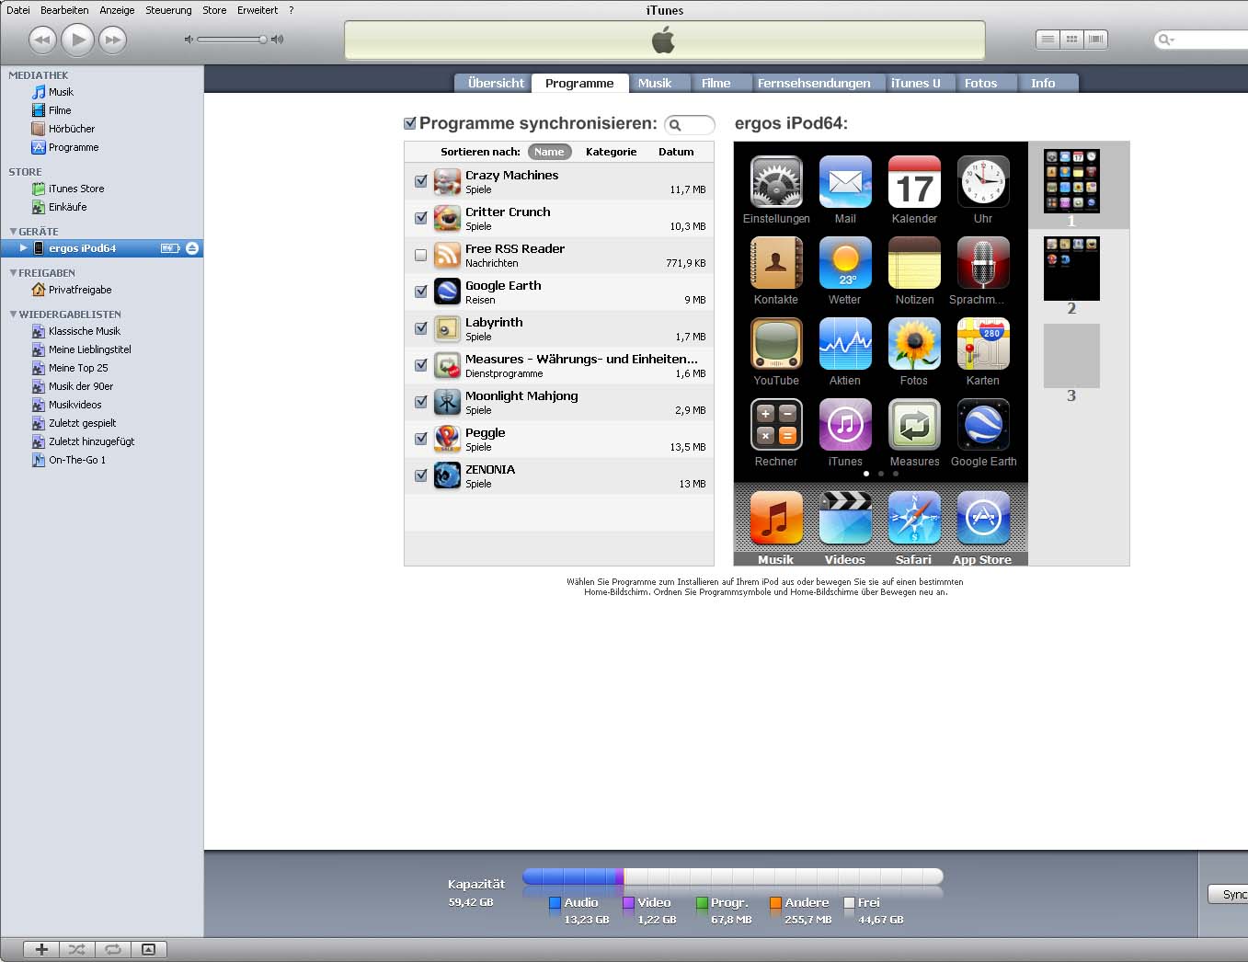The image size is (1248, 962).
Task: Show artwork viewer button at bottom
Action: click(149, 949)
